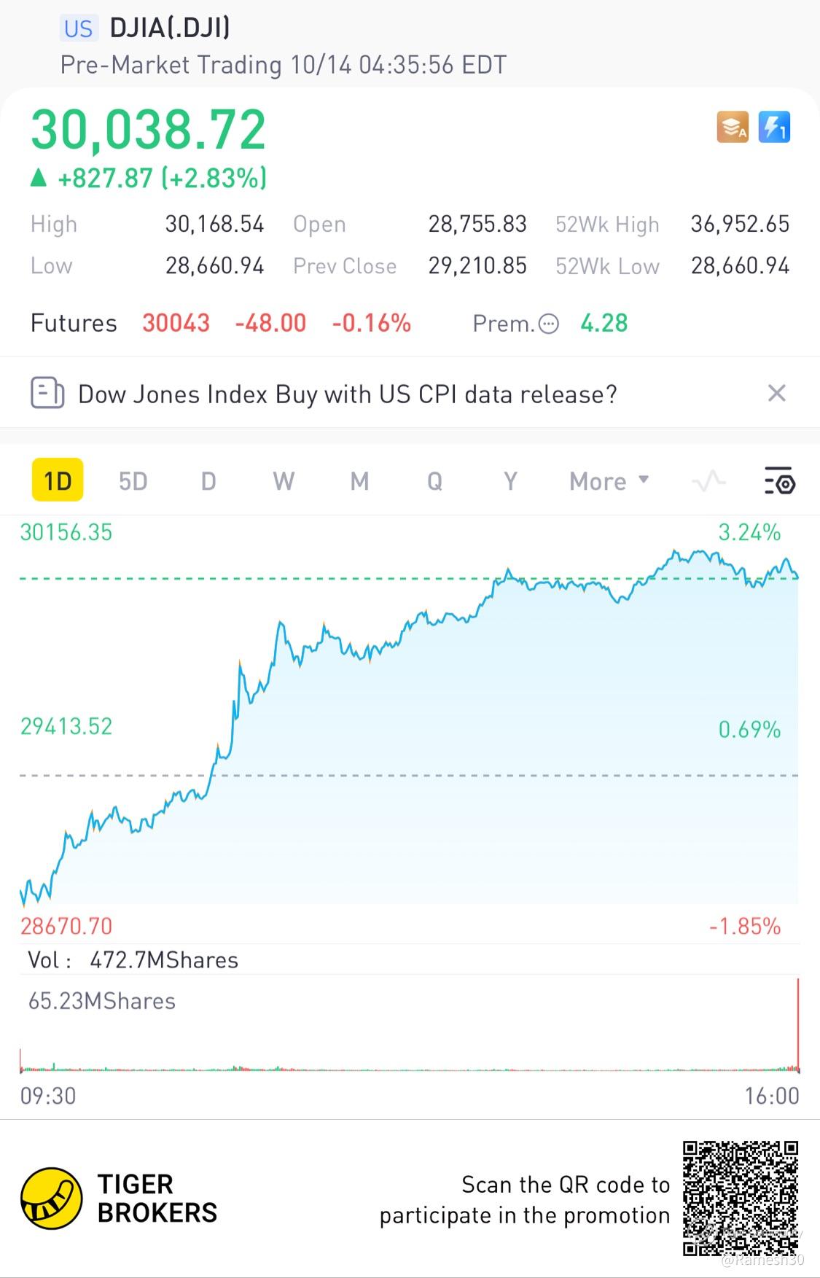Image resolution: width=820 pixels, height=1278 pixels.
Task: Select the yearly Y chart tab
Action: coord(510,481)
